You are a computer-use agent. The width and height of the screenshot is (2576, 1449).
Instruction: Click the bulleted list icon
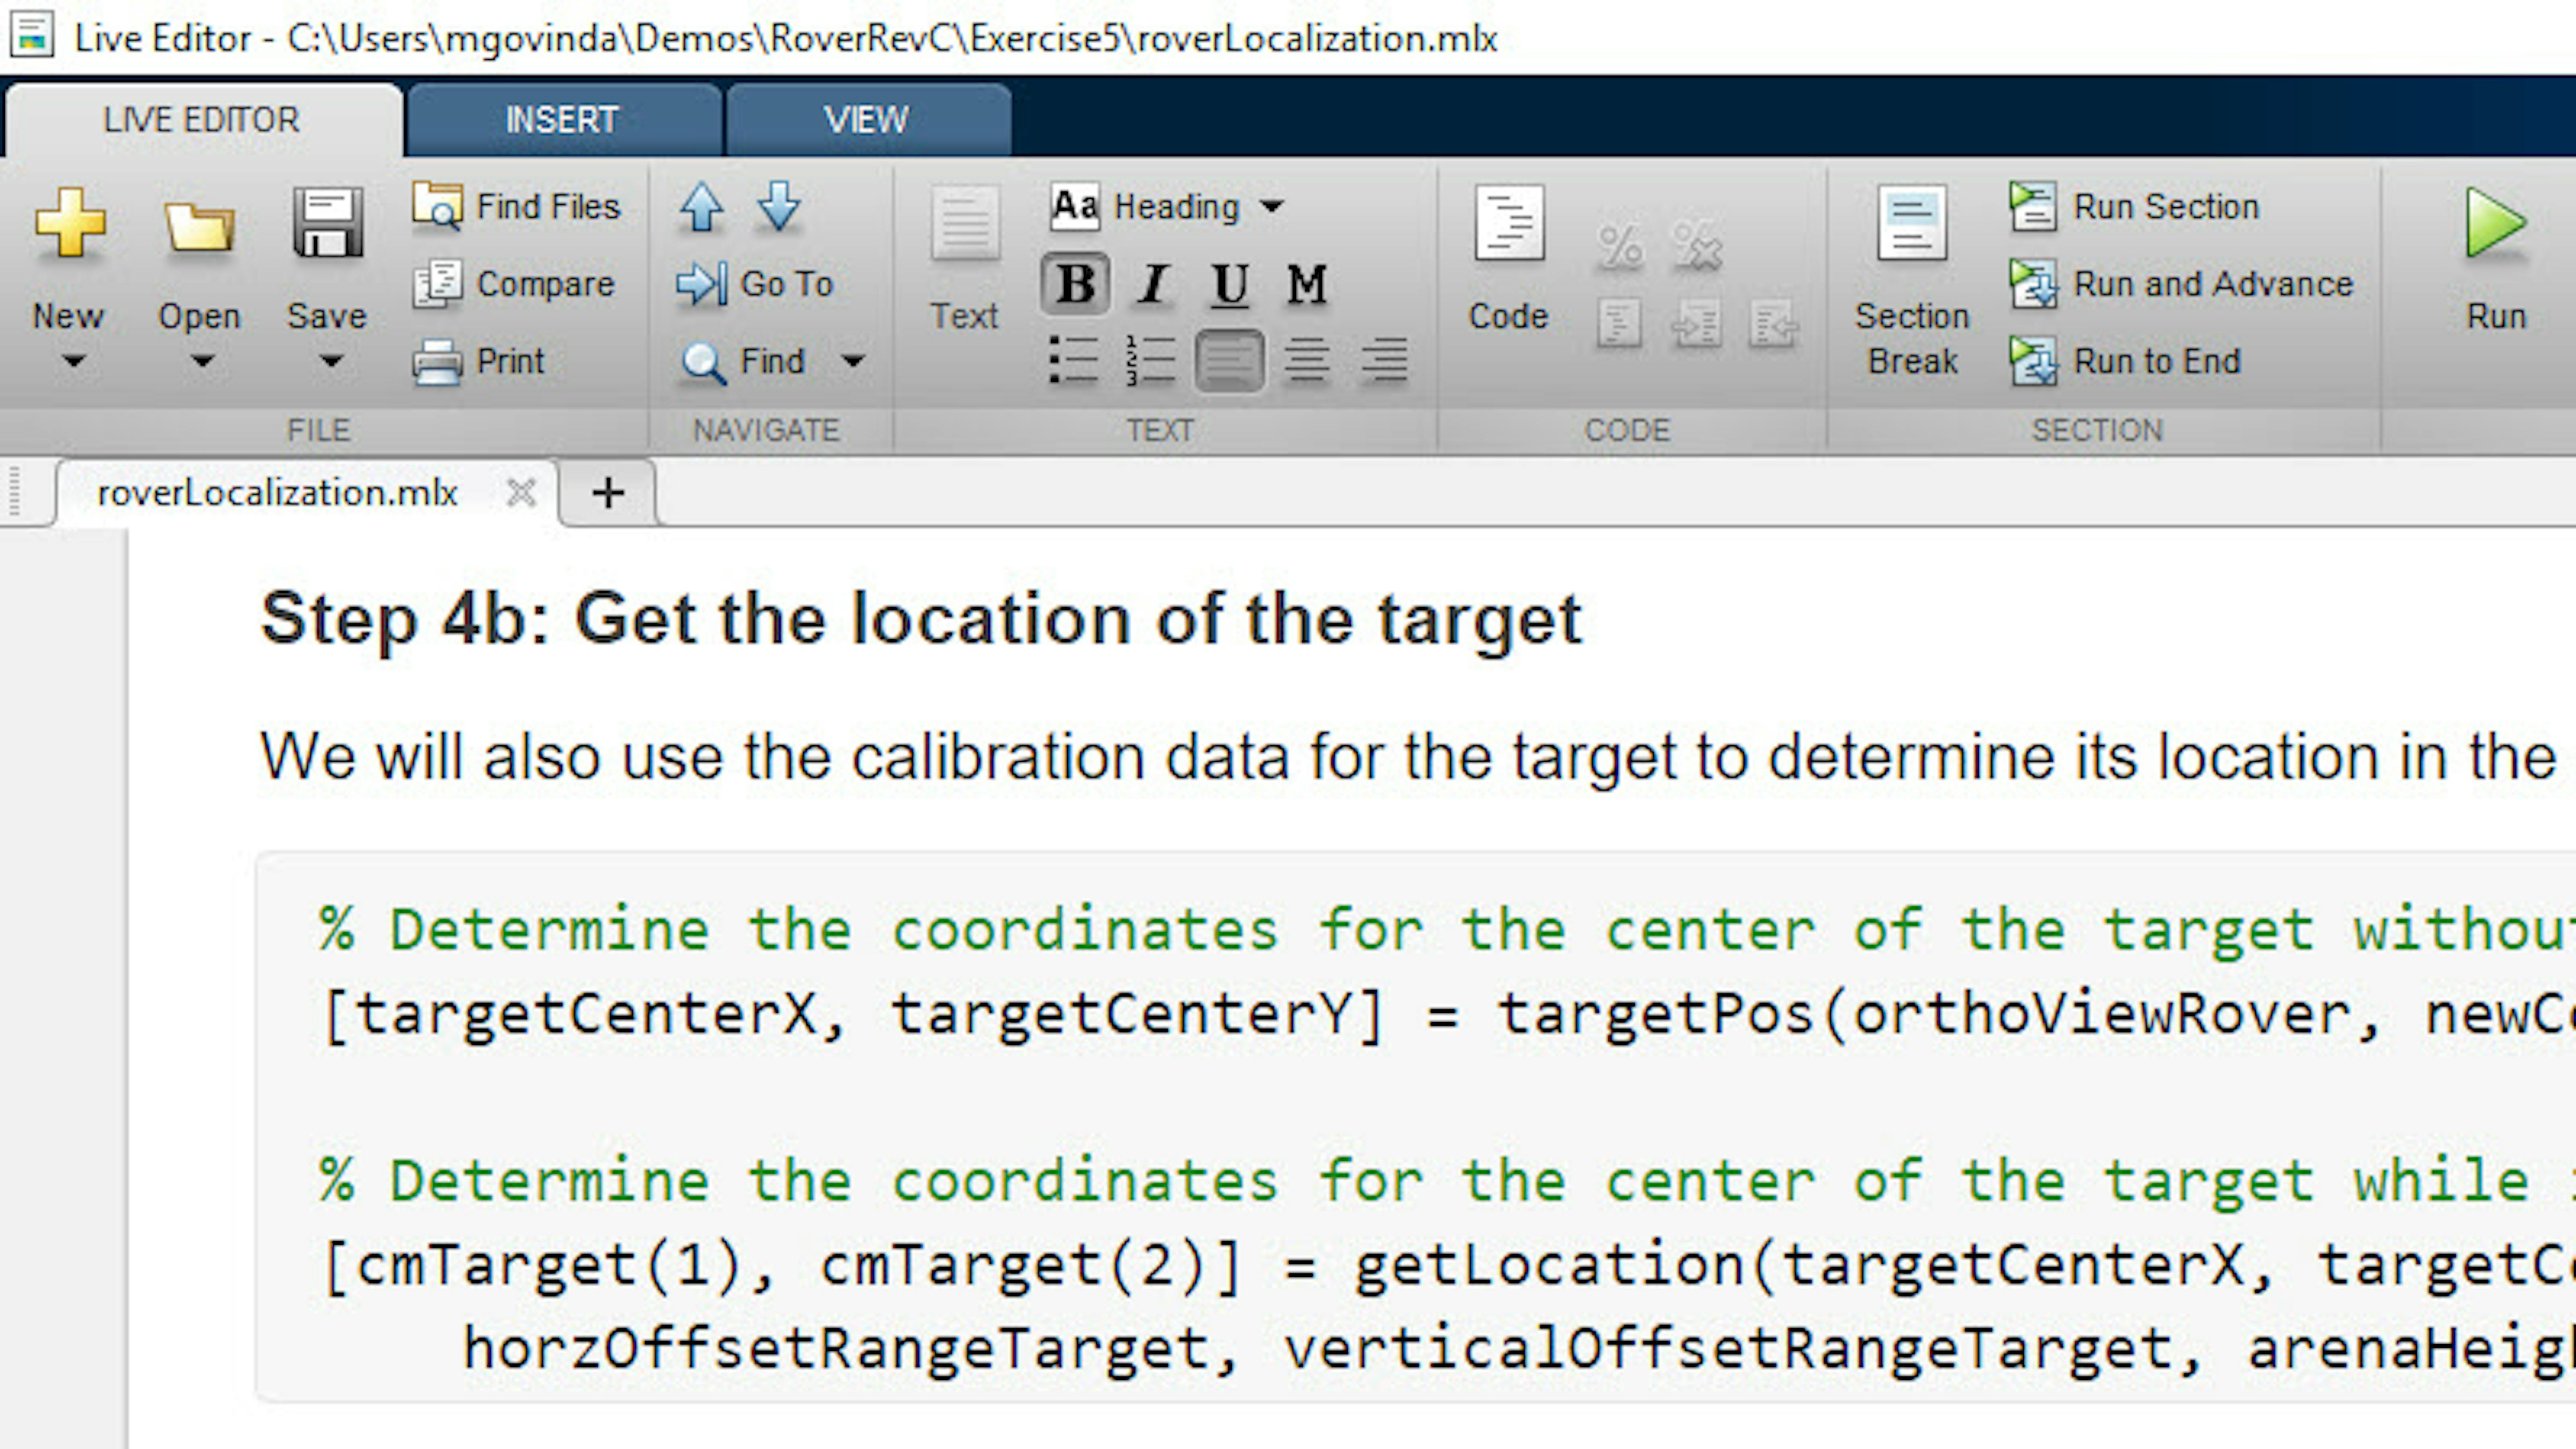point(1074,360)
